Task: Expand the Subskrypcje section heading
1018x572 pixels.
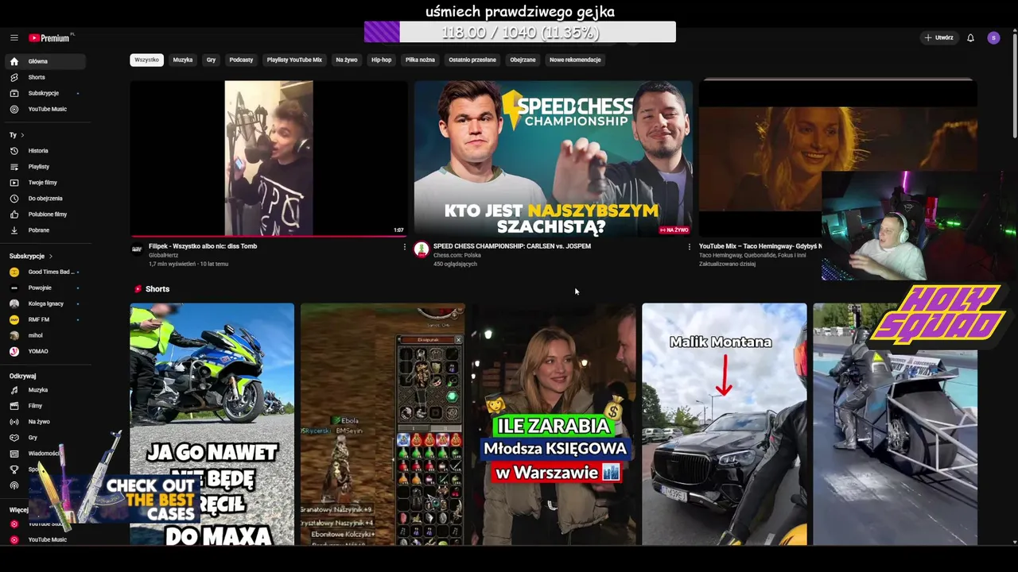Action: [x=30, y=256]
